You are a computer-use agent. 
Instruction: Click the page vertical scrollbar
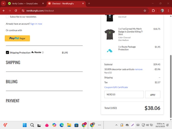click(x=171, y=86)
